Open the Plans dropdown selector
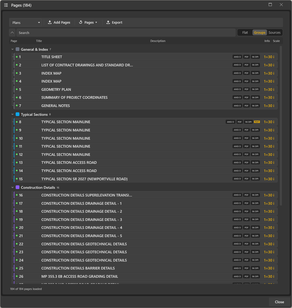Image resolution: width=292 pixels, height=308 pixels. 25,23
